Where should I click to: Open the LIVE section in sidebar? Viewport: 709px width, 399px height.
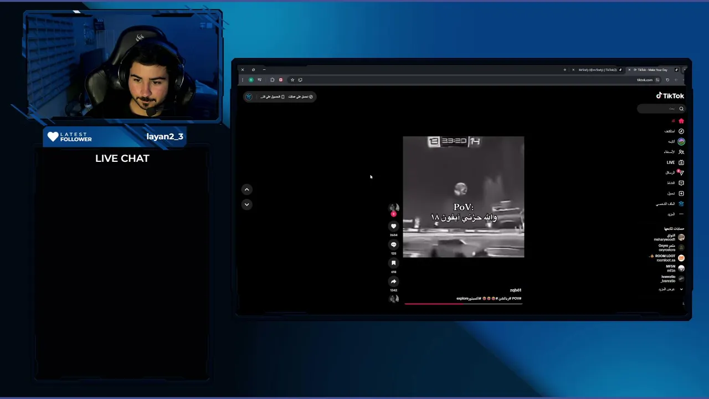click(x=675, y=162)
